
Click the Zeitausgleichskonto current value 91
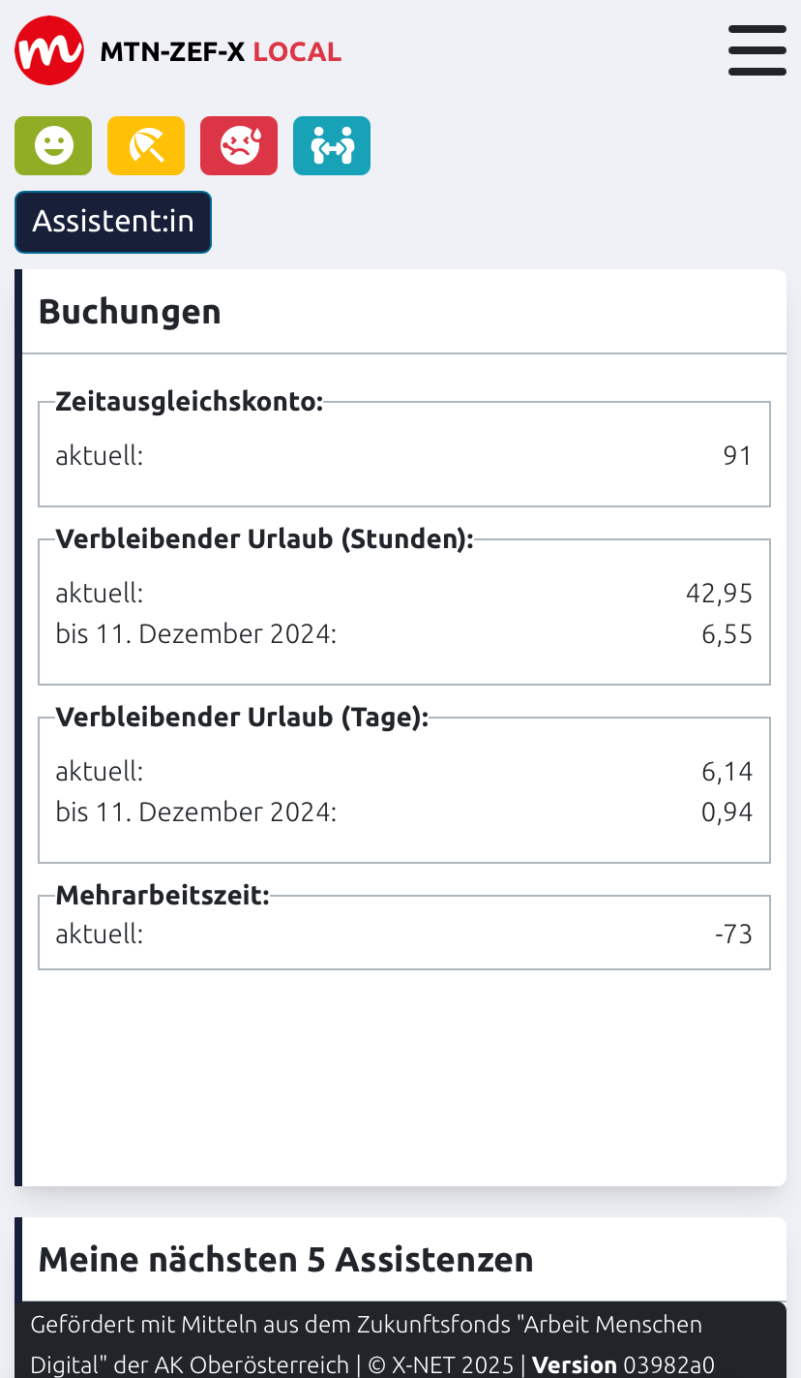[x=737, y=455]
